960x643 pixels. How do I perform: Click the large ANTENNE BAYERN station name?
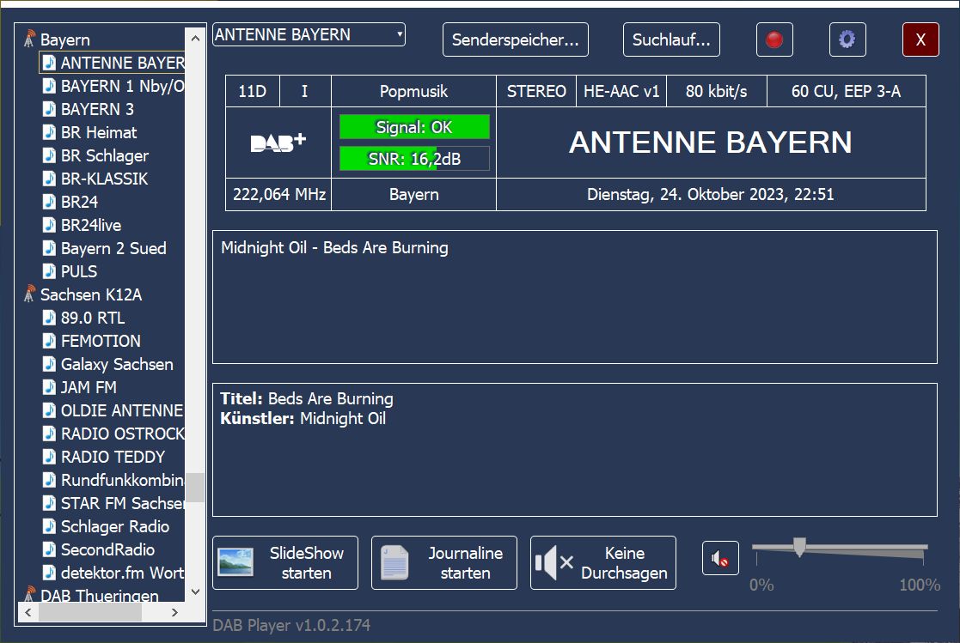coord(710,143)
